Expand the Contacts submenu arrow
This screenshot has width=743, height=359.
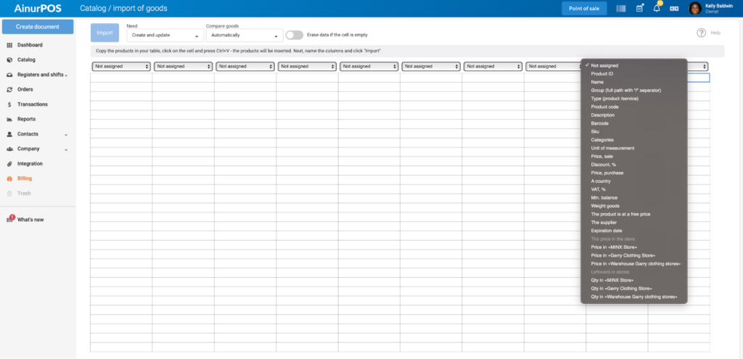pyautogui.click(x=66, y=135)
